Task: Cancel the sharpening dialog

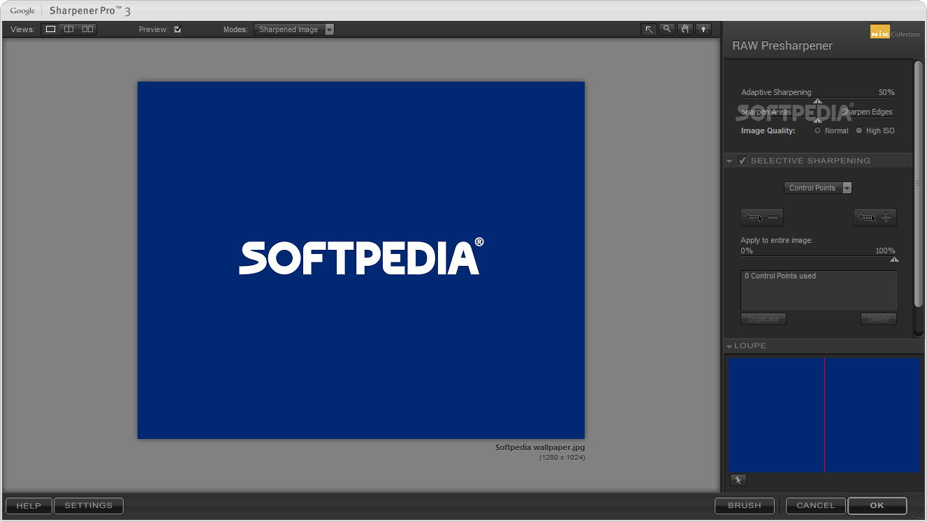Action: click(815, 506)
